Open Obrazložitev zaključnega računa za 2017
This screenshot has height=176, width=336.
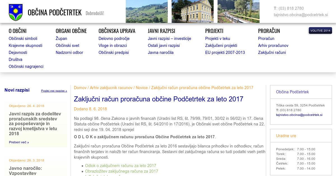[x=122, y=171]
